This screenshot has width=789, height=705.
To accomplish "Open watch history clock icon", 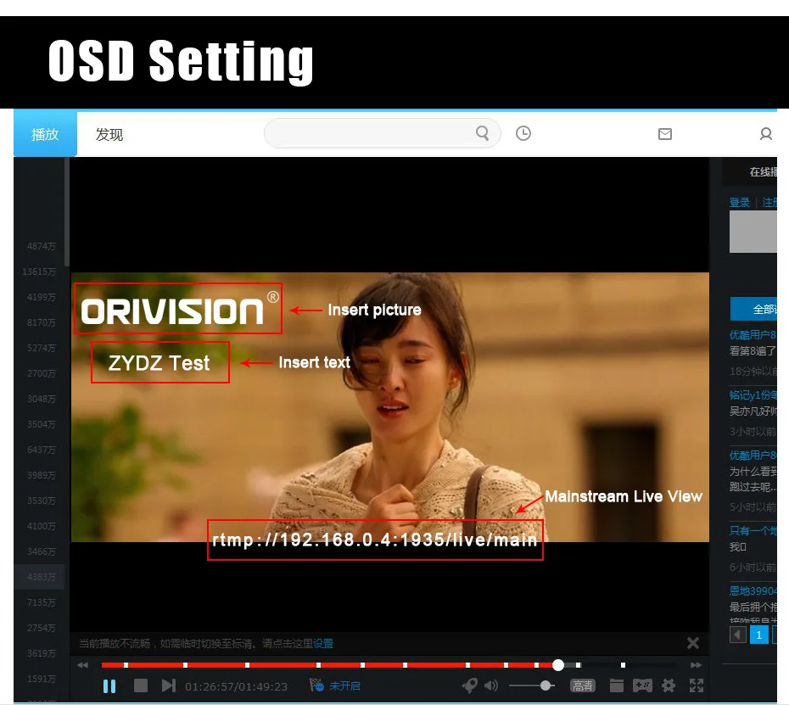I will click(x=523, y=133).
